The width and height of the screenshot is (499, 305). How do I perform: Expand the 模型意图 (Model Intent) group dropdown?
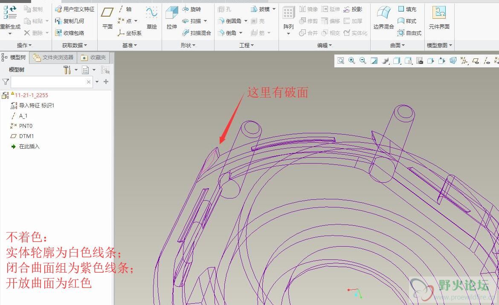pyautogui.click(x=439, y=46)
